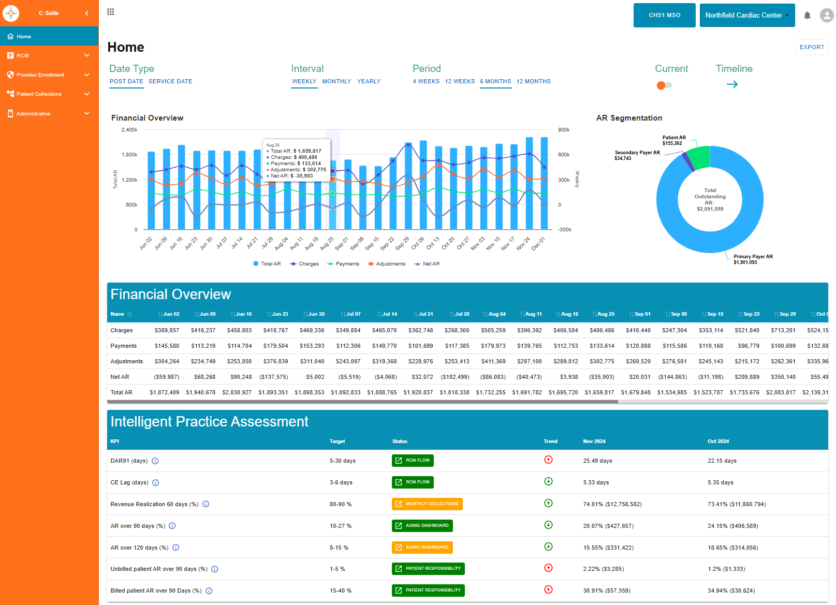Open the Northfield Cardiac Center dropdown
The height and width of the screenshot is (605, 836).
click(x=746, y=16)
